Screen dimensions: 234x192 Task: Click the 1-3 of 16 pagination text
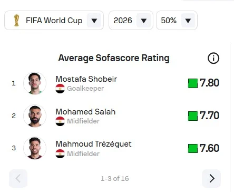point(115,179)
